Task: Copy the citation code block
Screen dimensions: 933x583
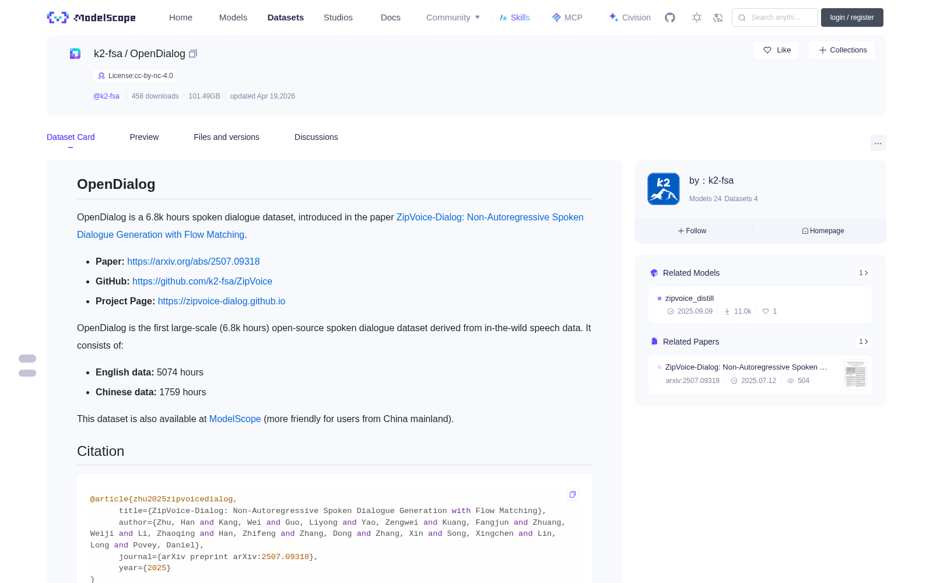Action: coord(573,494)
